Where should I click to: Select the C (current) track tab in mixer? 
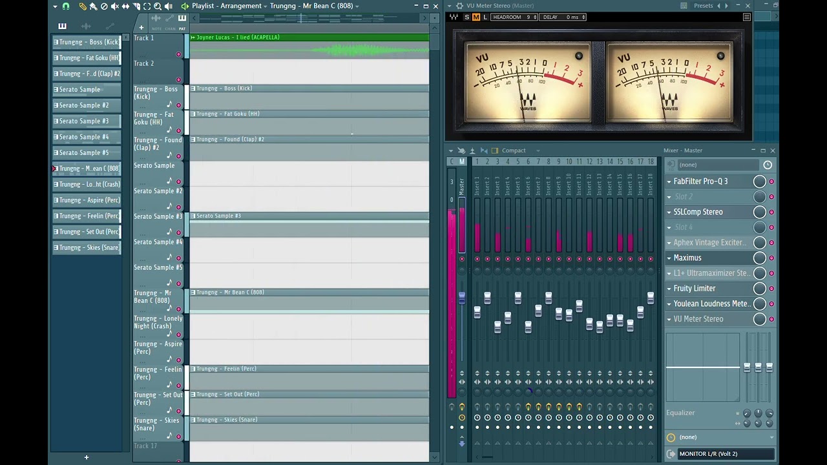(452, 162)
